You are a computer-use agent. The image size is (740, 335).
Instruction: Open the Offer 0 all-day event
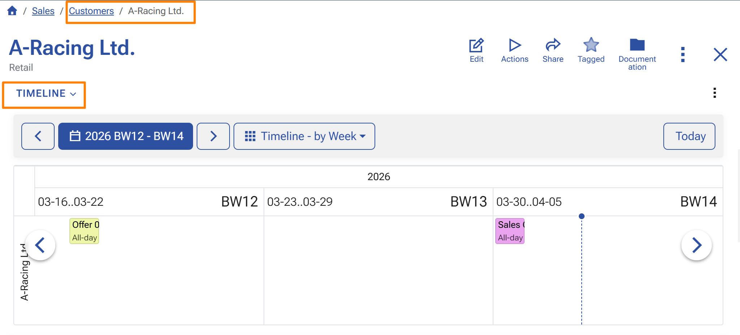point(84,231)
